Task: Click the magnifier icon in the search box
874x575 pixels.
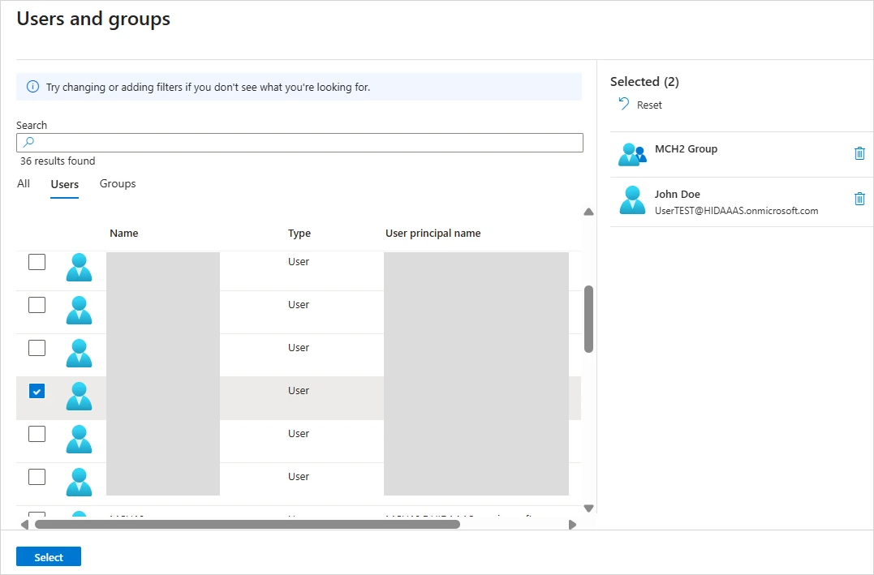Action: (x=28, y=142)
